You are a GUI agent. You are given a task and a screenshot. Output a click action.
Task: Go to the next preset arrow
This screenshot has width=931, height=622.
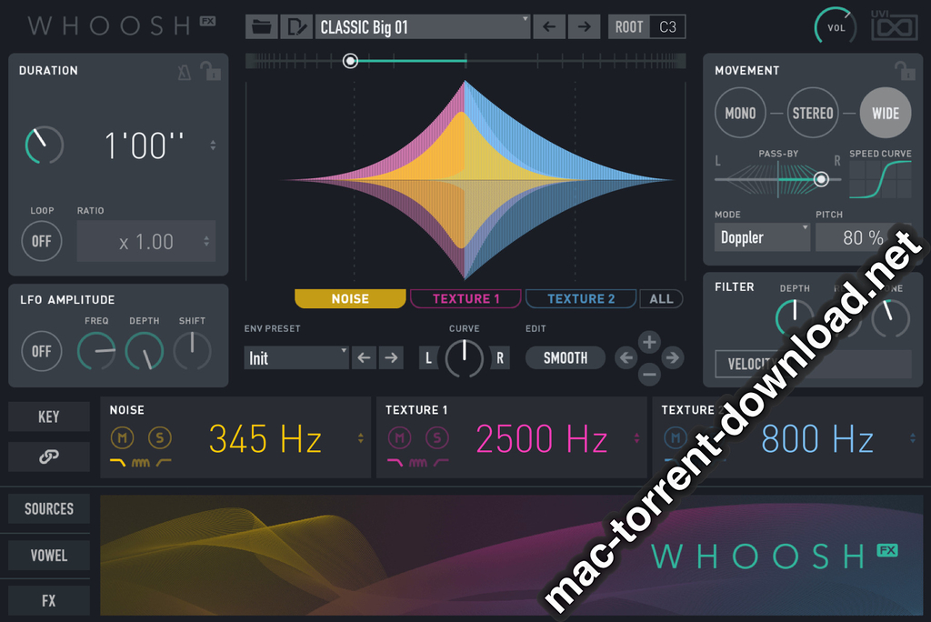pyautogui.click(x=585, y=26)
